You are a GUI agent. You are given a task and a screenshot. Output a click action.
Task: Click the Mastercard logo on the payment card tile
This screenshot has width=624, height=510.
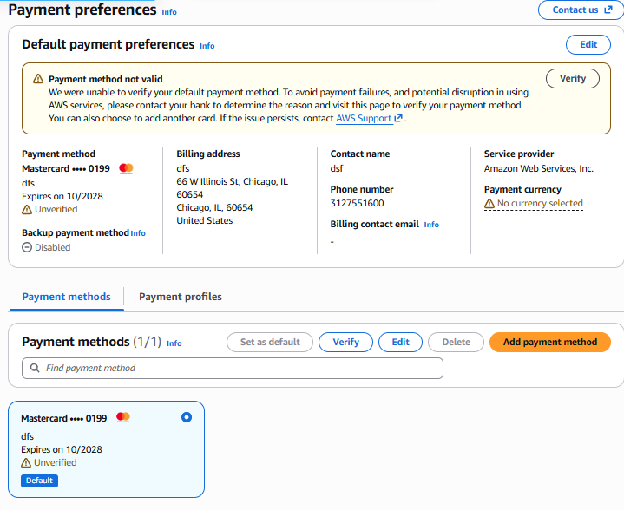point(123,417)
